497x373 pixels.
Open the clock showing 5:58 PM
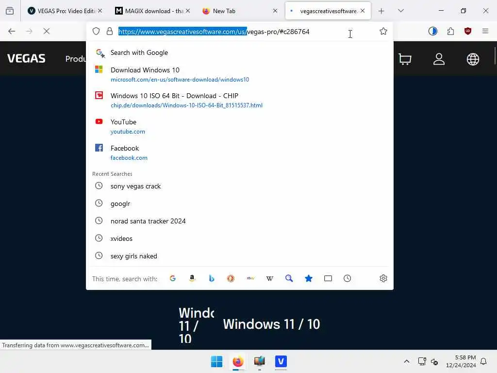(461, 361)
